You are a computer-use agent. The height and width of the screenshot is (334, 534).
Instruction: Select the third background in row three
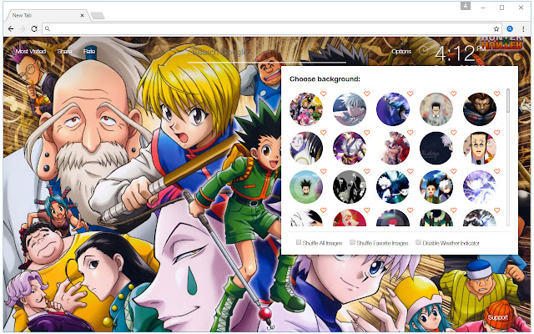pyautogui.click(x=393, y=187)
